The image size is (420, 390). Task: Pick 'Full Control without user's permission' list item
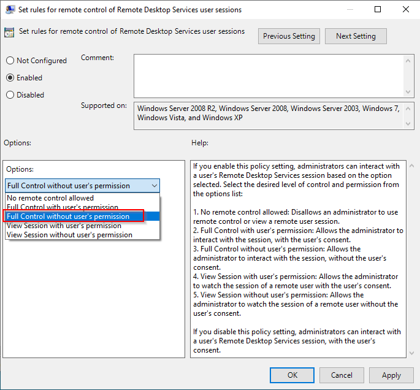[69, 216]
